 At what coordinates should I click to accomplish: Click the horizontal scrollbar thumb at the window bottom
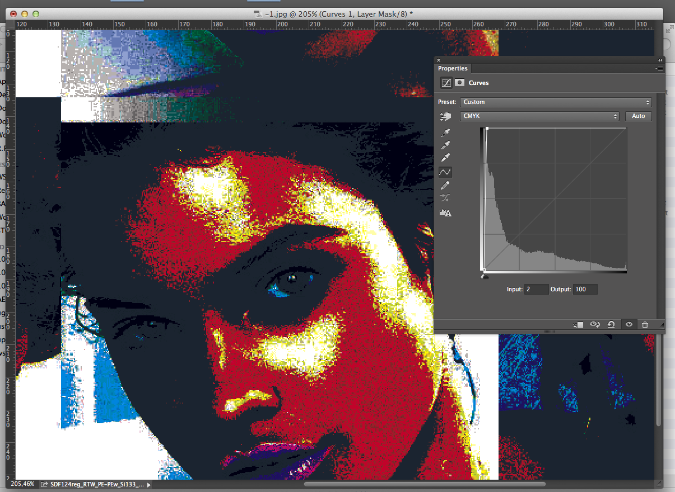425,484
